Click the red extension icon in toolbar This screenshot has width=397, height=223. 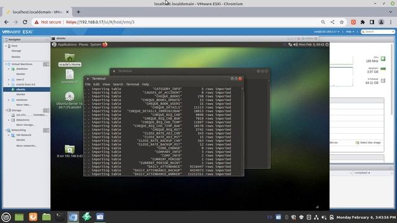pos(354,22)
